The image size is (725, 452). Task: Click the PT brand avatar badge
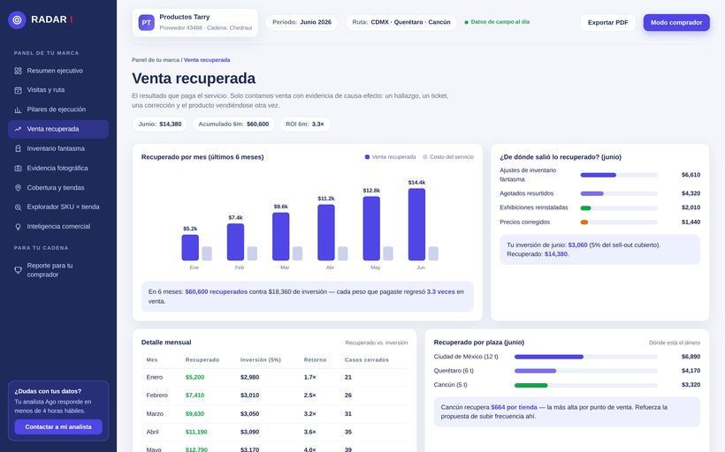tap(147, 22)
